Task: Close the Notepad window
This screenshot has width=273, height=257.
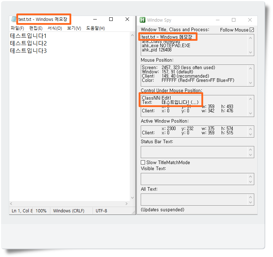Action: pos(127,19)
